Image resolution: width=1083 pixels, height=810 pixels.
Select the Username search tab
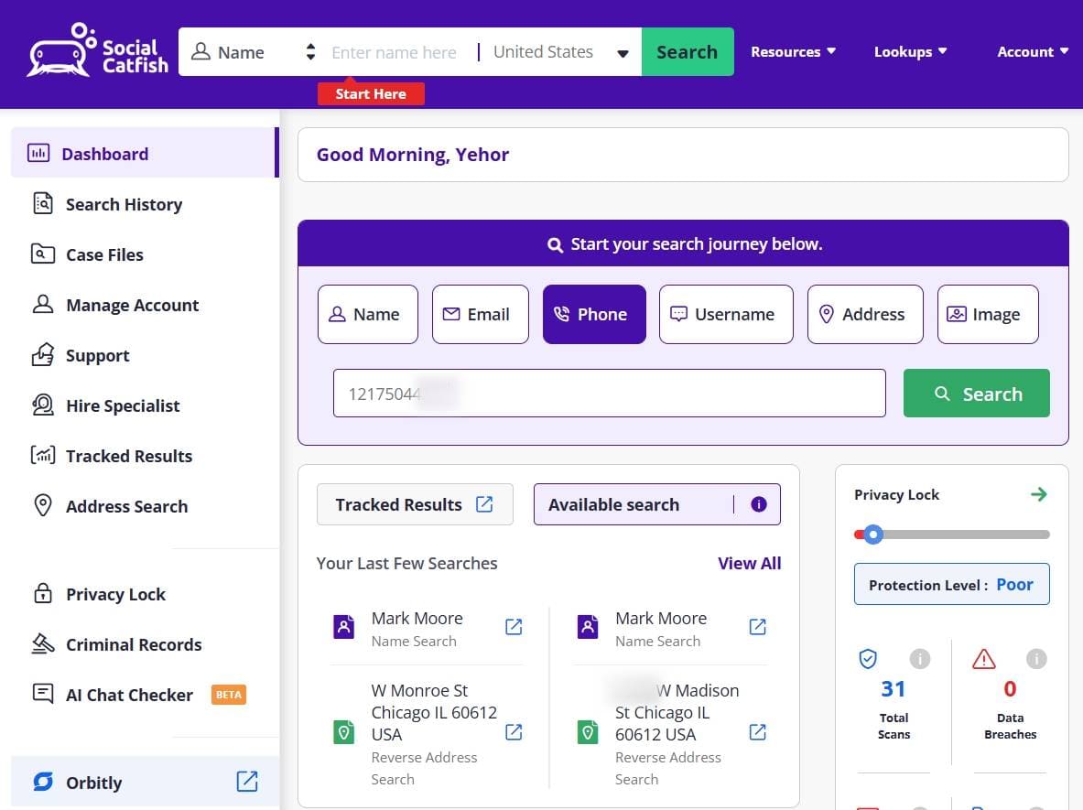[x=726, y=314]
